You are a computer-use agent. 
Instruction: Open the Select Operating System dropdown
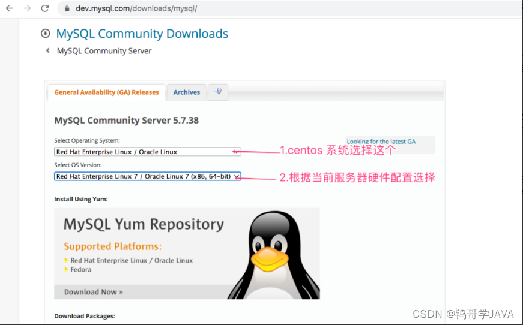[148, 152]
